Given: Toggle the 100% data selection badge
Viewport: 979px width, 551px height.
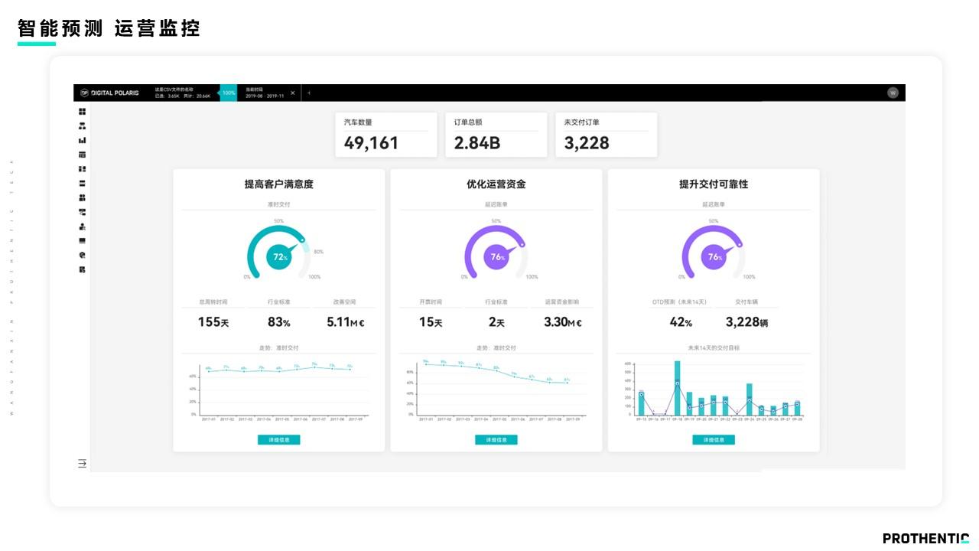Looking at the screenshot, I should pos(228,92).
